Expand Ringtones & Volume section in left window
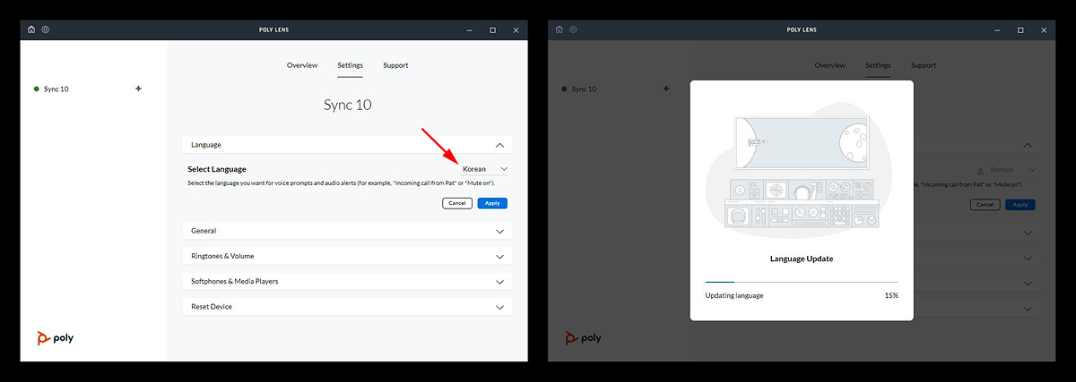 pos(347,256)
